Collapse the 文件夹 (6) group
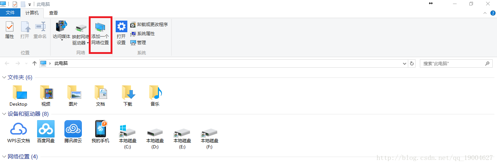The image size is (497, 165). point(4,77)
